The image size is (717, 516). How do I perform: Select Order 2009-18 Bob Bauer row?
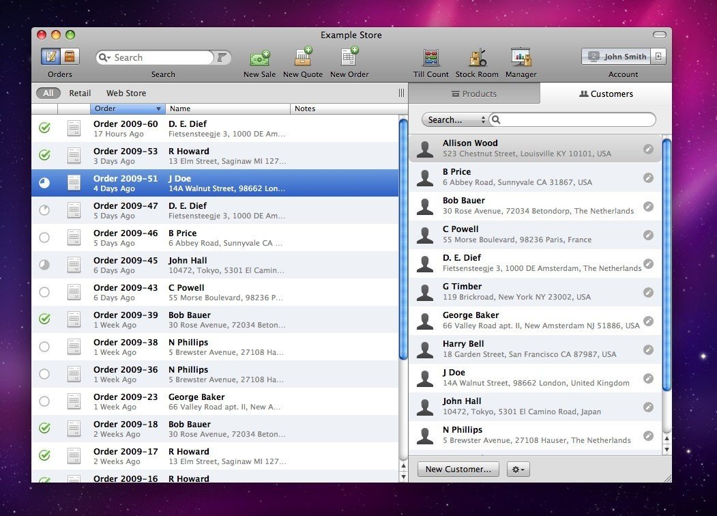[x=215, y=429]
